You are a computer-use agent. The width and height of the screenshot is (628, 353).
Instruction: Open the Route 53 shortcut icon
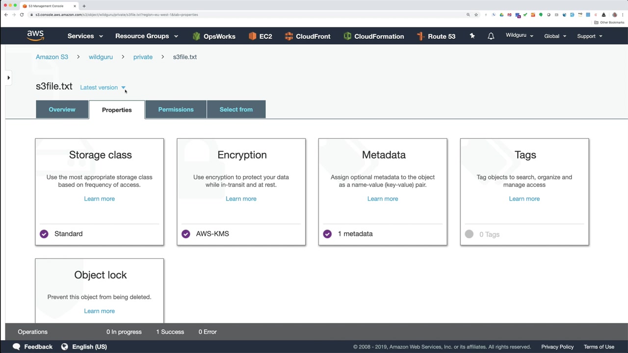[x=420, y=36]
